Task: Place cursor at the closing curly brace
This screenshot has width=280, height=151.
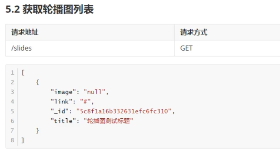Action: point(38,131)
